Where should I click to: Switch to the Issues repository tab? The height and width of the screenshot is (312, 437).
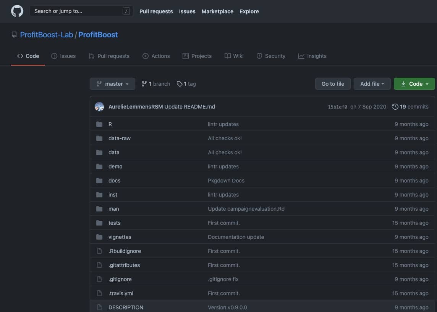click(x=63, y=56)
